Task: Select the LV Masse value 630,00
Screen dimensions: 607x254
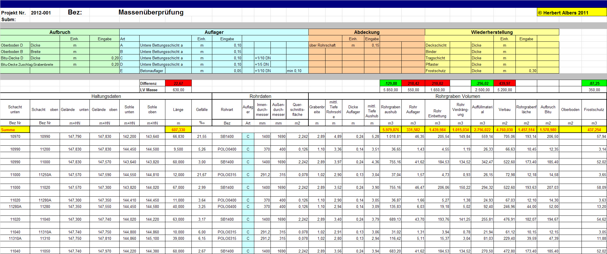Action: (178, 90)
